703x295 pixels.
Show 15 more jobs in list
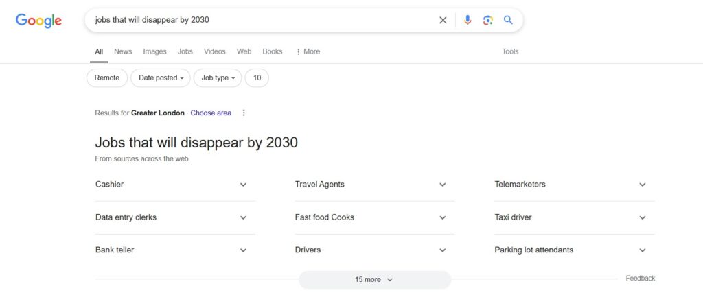pos(374,280)
